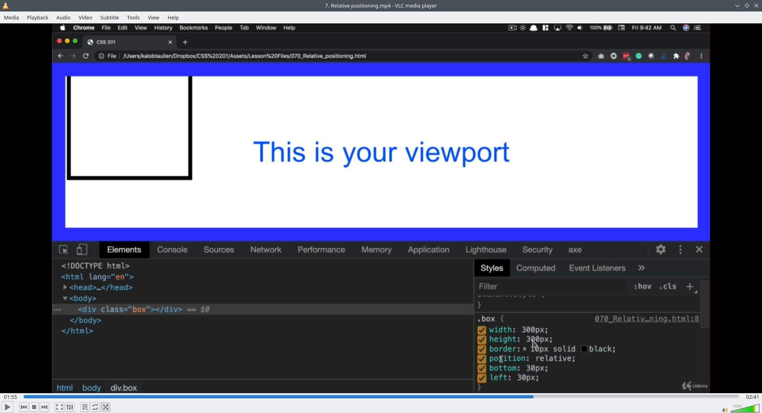Collapse the body element node
This screenshot has width=762, height=413.
point(65,298)
